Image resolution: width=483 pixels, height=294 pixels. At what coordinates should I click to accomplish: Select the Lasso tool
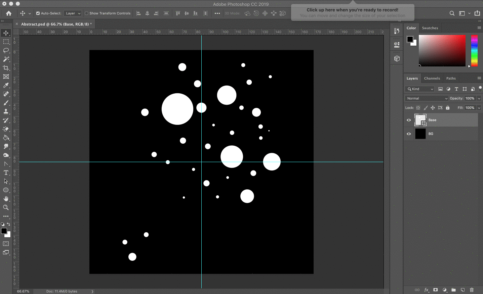pos(6,50)
